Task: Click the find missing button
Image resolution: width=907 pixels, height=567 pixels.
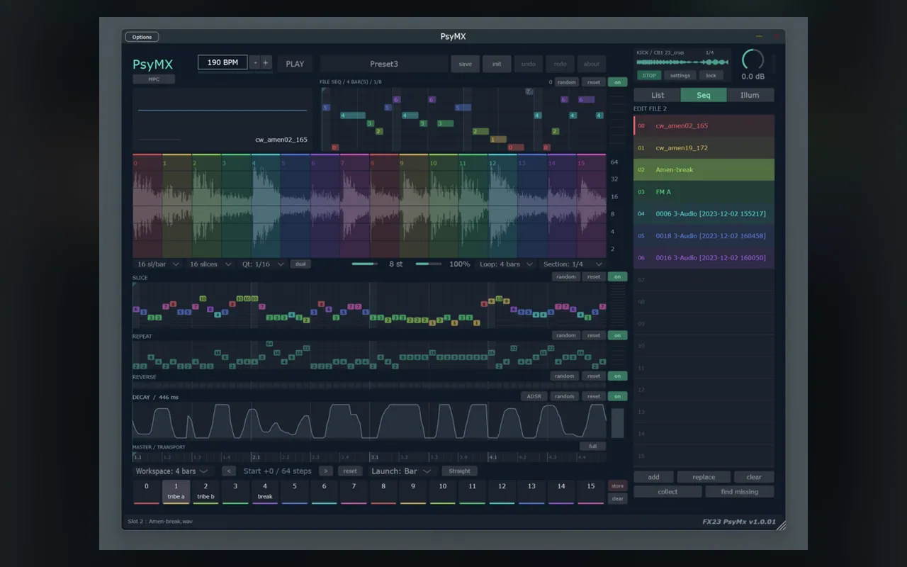Action: click(x=740, y=491)
